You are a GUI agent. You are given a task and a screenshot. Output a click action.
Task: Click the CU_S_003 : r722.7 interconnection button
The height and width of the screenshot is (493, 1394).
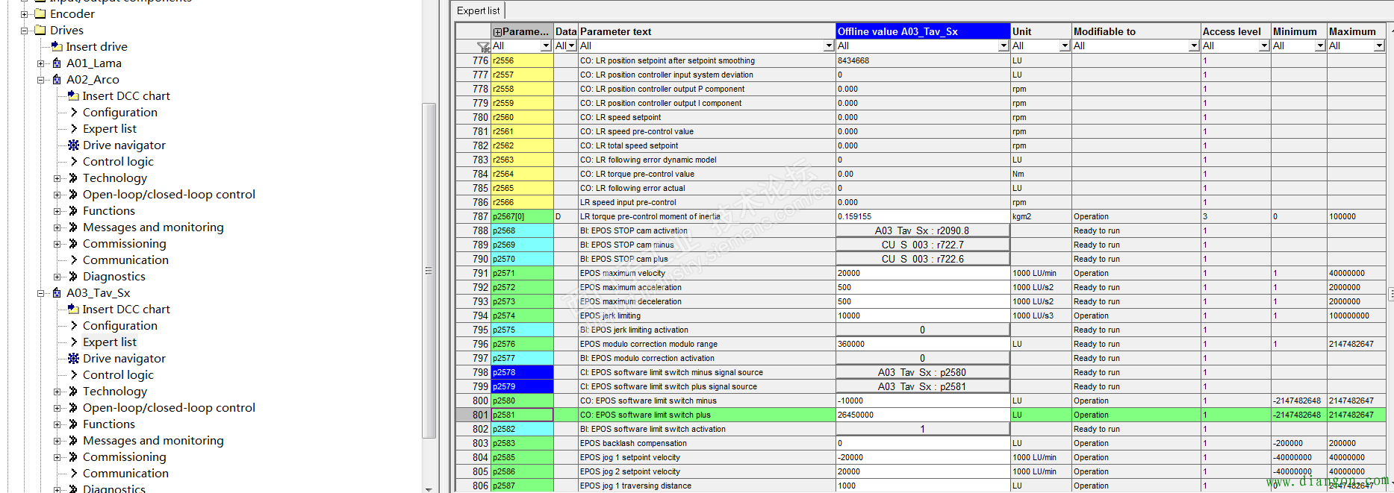click(x=922, y=245)
